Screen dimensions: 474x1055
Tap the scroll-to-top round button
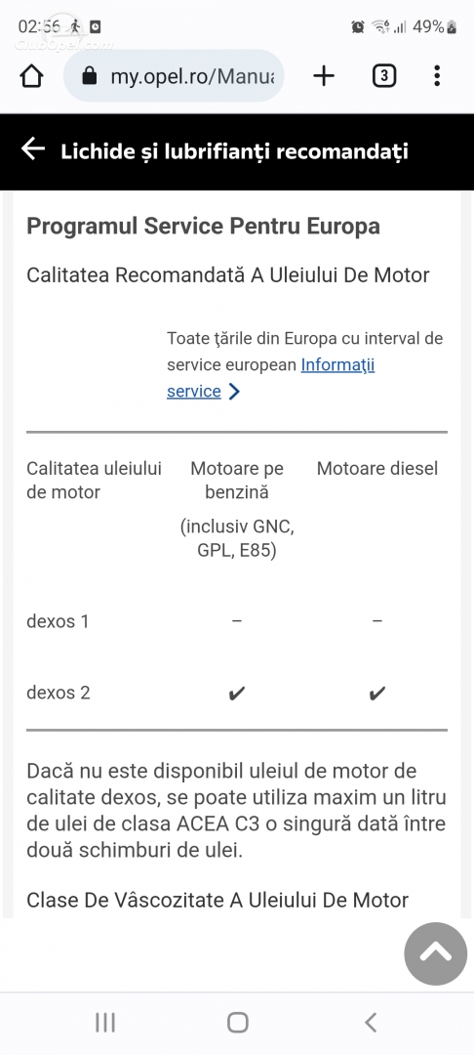[436, 953]
